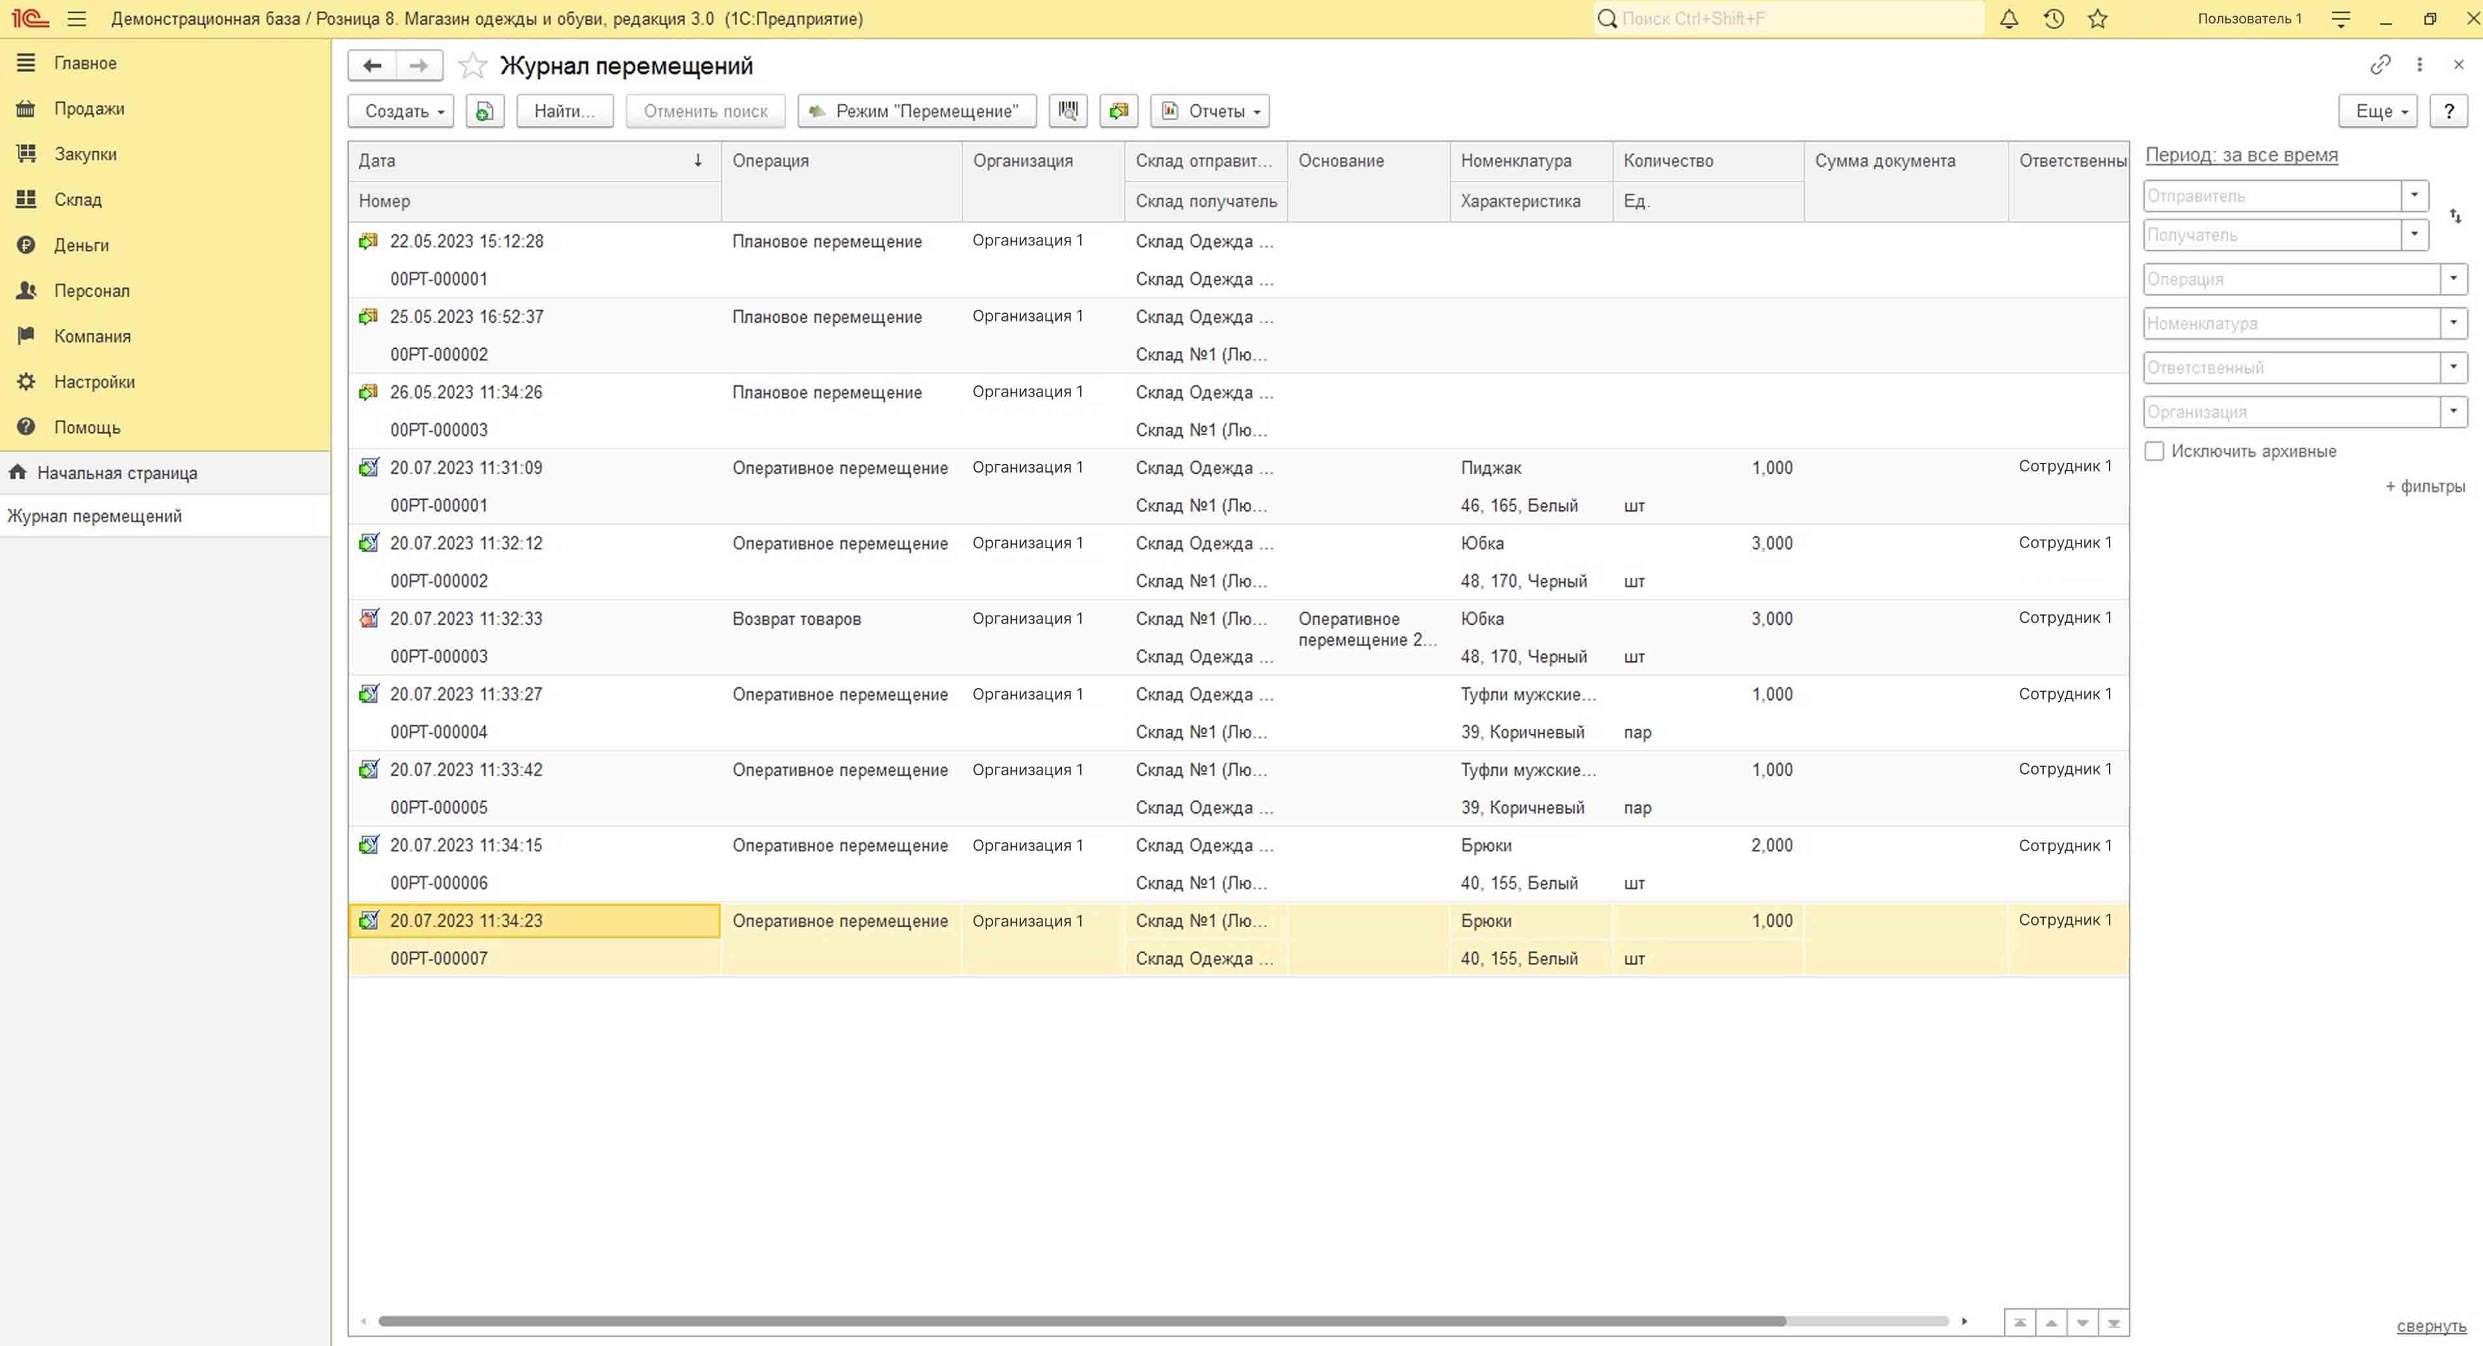Click document icon of row 22.05.2023 15:12:28
Viewport: 2483px width, 1346px height.
tap(368, 241)
